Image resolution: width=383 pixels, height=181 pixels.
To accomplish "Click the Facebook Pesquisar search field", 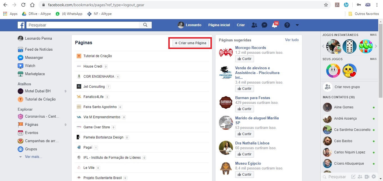I will (x=83, y=25).
